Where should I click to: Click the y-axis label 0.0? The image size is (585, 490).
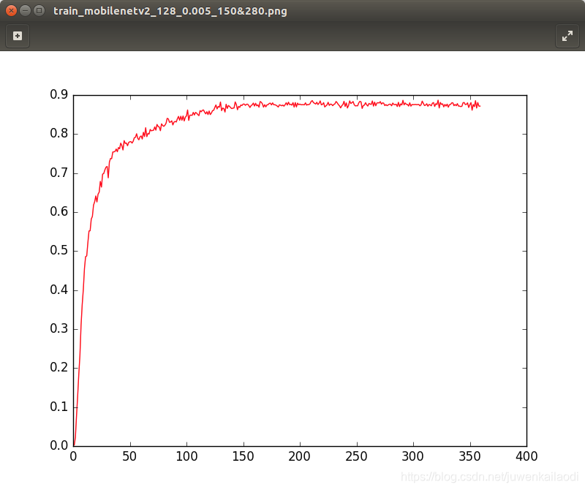tap(59, 445)
